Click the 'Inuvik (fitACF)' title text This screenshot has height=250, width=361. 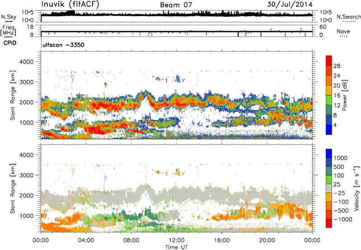[x=70, y=4]
